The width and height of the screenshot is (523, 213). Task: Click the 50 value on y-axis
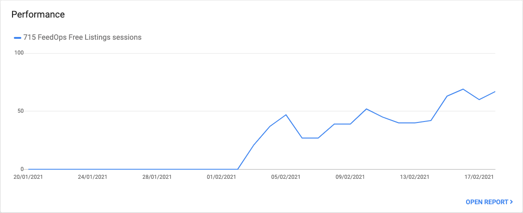20,111
